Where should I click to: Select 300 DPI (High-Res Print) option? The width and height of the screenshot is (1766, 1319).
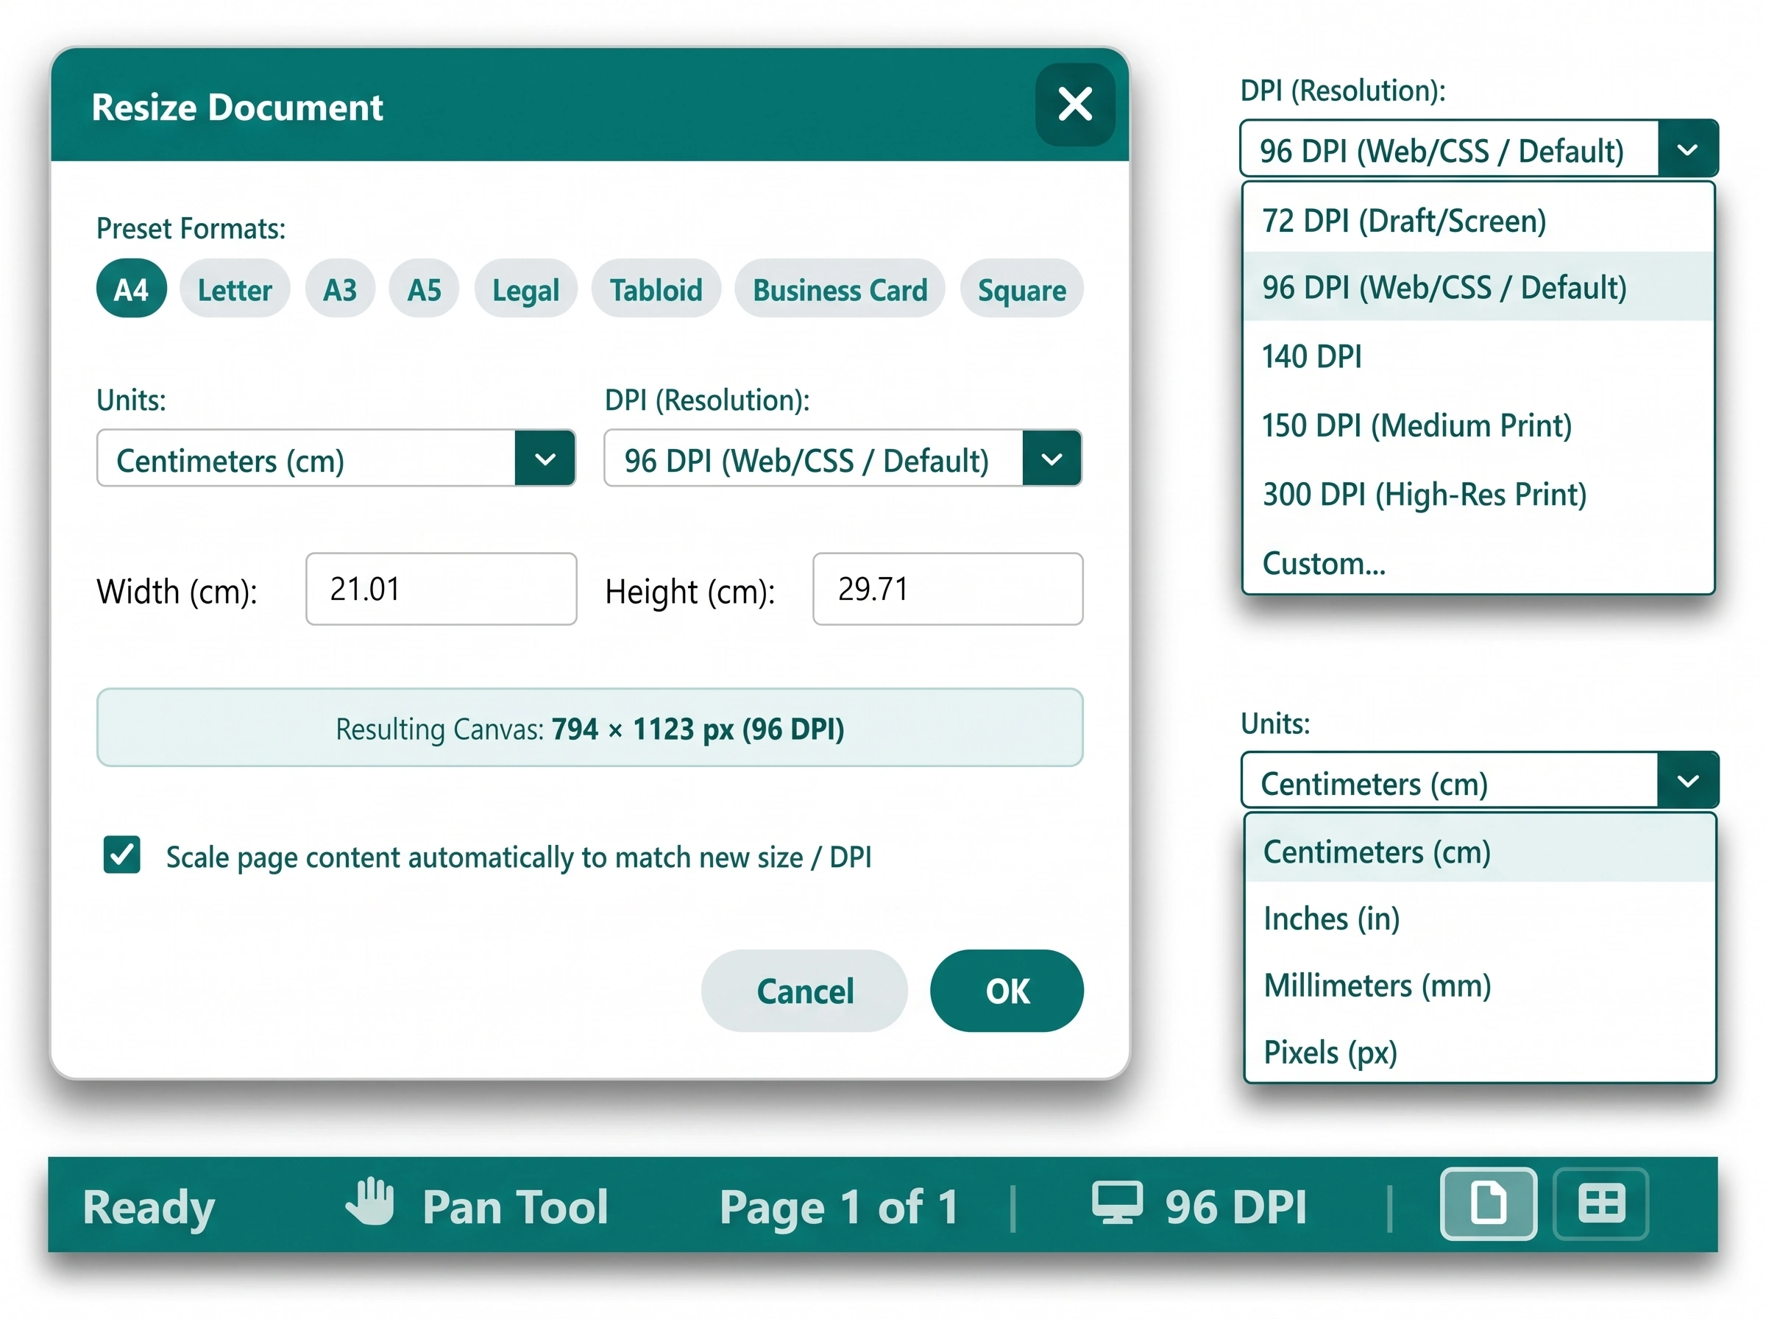1478,494
